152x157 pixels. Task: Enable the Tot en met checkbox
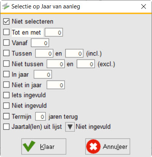click(6, 32)
